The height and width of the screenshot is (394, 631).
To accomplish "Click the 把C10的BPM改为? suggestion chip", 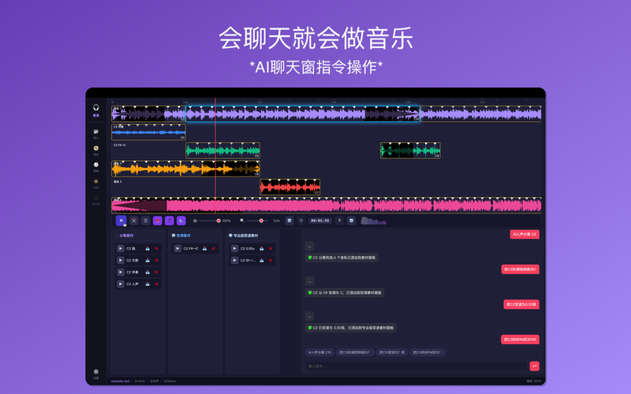I will click(427, 352).
